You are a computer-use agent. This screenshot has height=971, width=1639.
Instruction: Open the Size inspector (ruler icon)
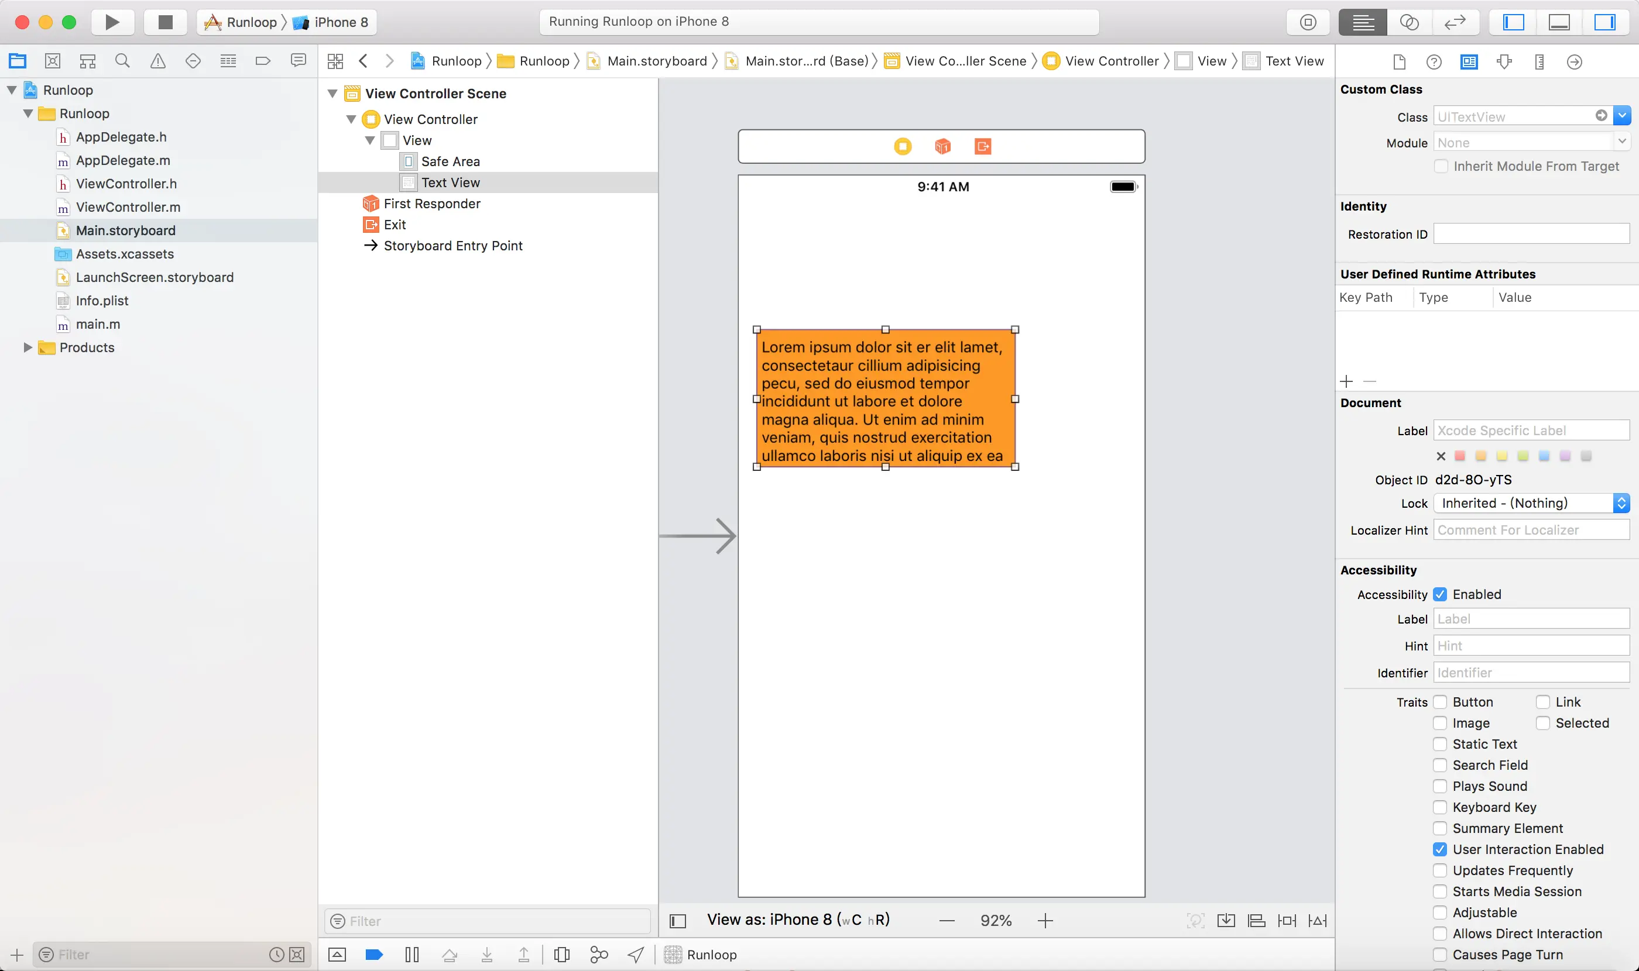[x=1539, y=61]
